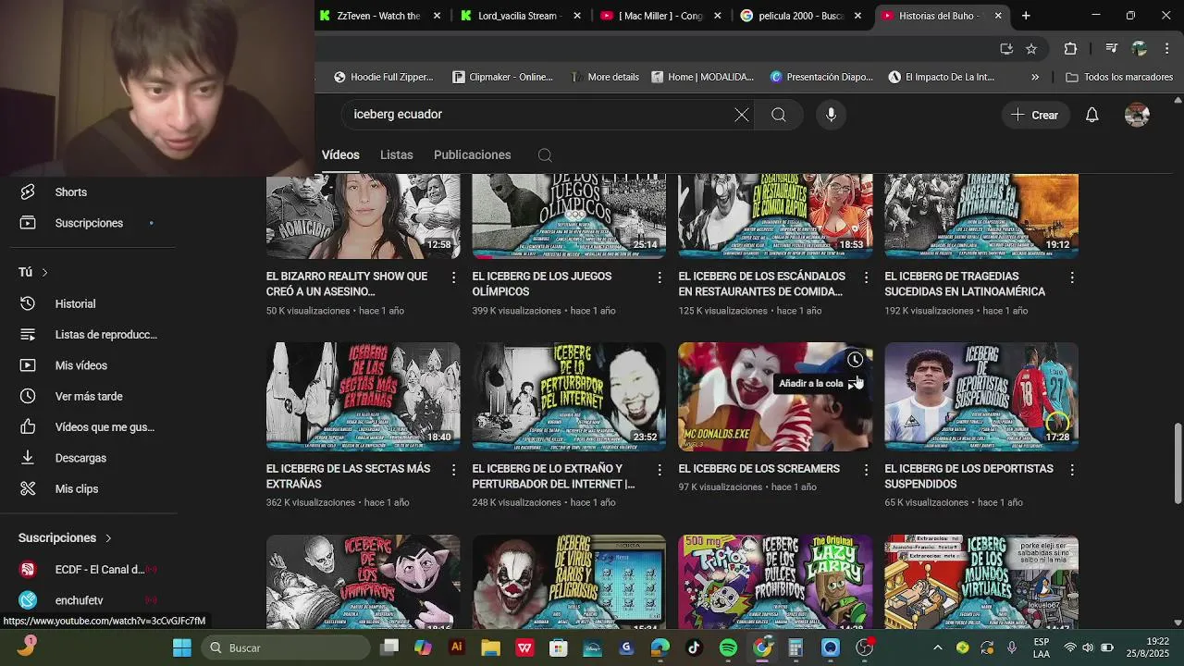Open a new browser tab

[x=1026, y=16]
